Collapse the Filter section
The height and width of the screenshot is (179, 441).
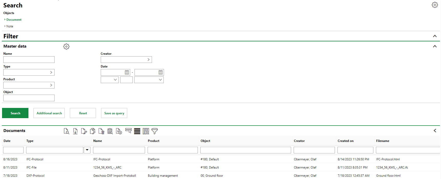coord(435,36)
